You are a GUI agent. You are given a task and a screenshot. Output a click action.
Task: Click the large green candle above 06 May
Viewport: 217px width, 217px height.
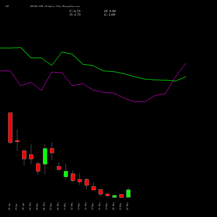tap(45, 156)
